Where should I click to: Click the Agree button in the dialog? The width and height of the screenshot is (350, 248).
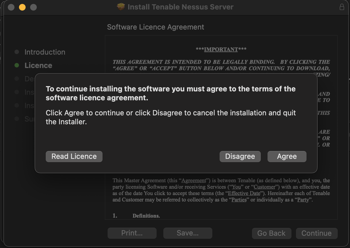pyautogui.click(x=287, y=157)
